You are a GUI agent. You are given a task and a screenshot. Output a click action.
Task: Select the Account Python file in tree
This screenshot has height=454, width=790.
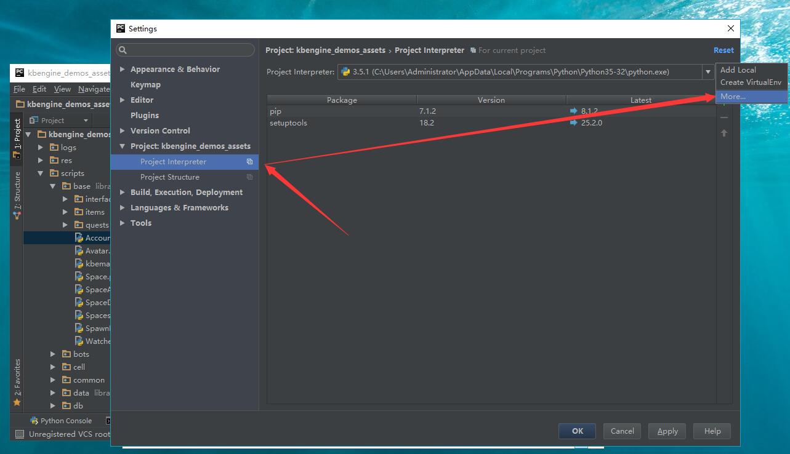67,237
